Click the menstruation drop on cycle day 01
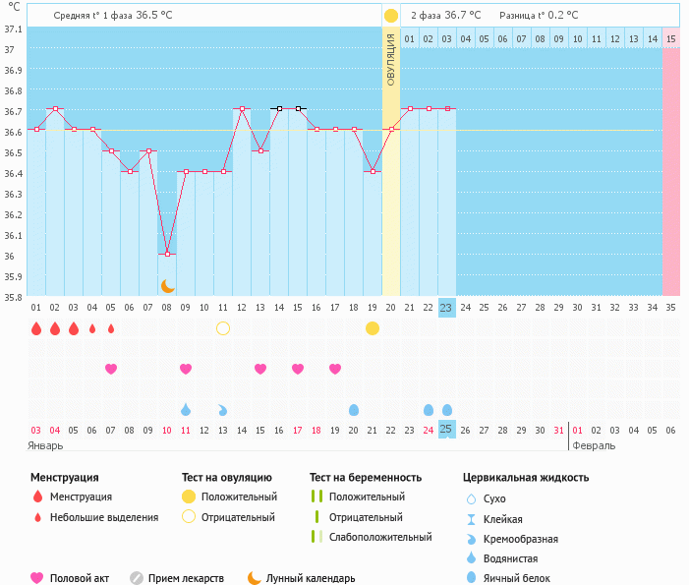The image size is (689, 585). (36, 328)
